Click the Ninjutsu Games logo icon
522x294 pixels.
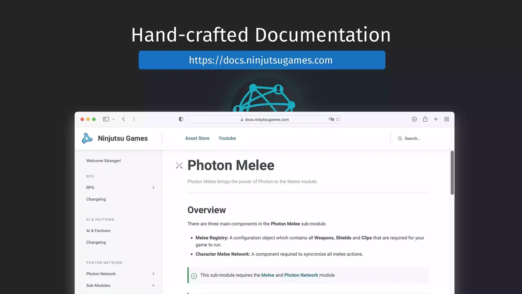click(87, 138)
